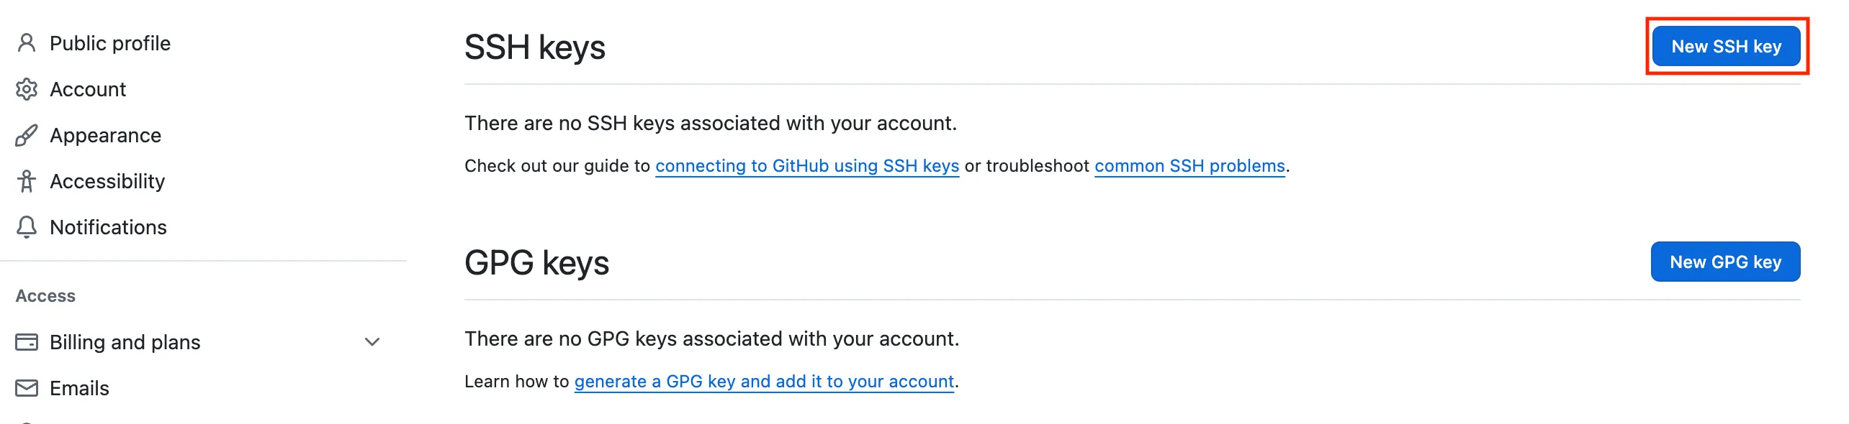
Task: Open Billing and plans section
Action: (x=125, y=342)
